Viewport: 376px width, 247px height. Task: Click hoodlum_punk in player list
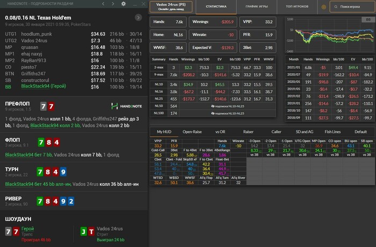[x=37, y=34]
